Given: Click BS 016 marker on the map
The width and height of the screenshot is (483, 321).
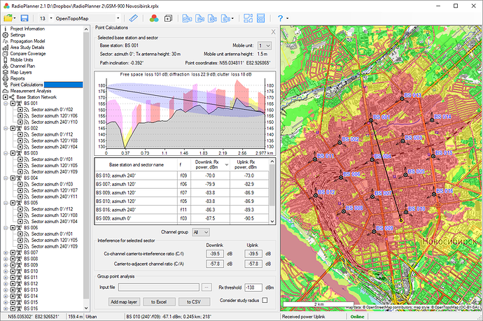Looking at the screenshot, I should coord(434,194).
